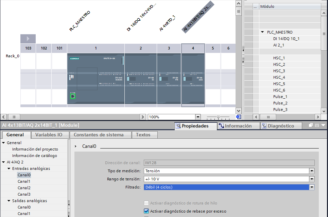The height and width of the screenshot is (217, 328).
Task: Click the zoom-to-fit overview icon
Action: [239, 117]
